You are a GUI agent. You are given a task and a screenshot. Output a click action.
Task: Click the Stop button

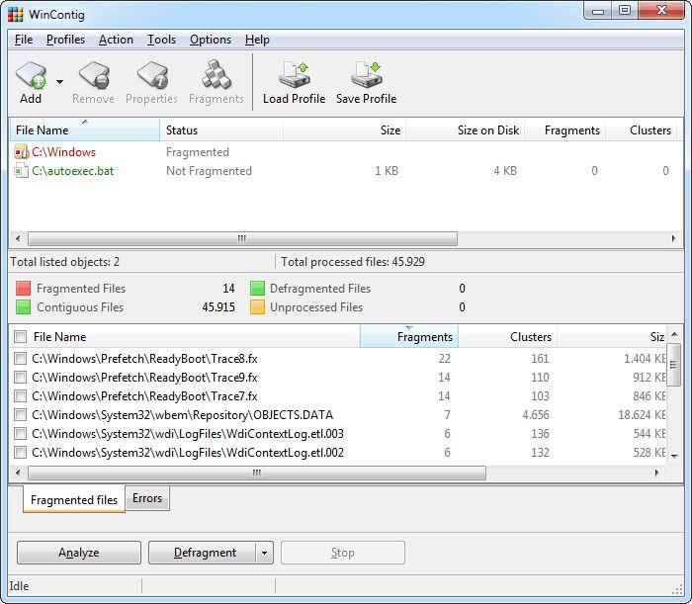342,553
